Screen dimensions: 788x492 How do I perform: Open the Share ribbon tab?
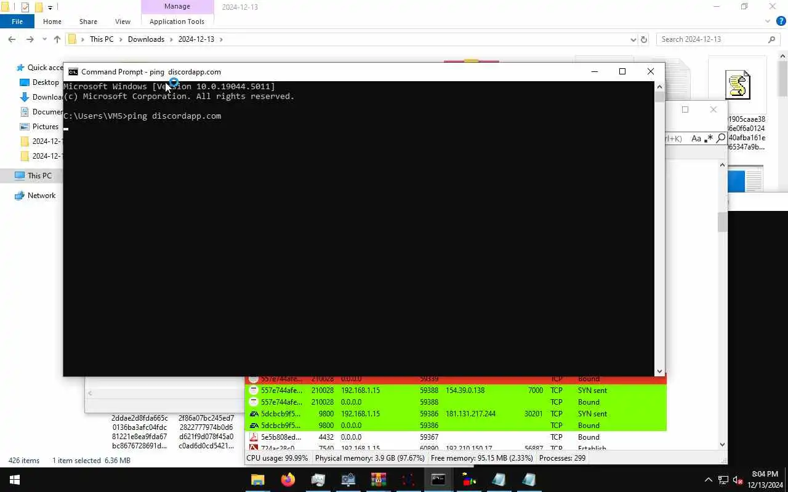coord(88,22)
